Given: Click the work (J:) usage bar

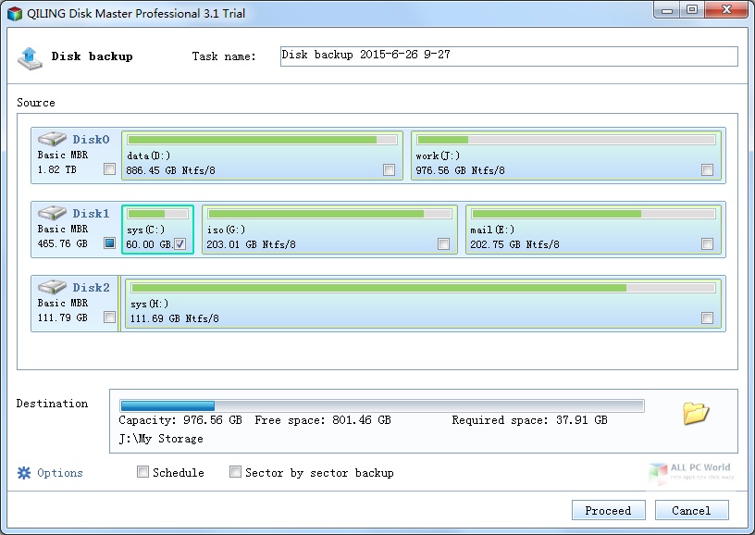Looking at the screenshot, I should (x=566, y=140).
